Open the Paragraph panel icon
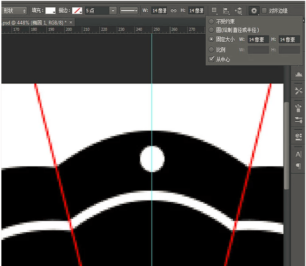The width and height of the screenshot is (306, 266). (x=299, y=166)
